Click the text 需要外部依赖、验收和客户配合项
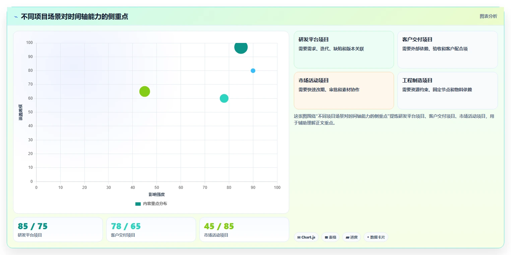 click(x=435, y=49)
